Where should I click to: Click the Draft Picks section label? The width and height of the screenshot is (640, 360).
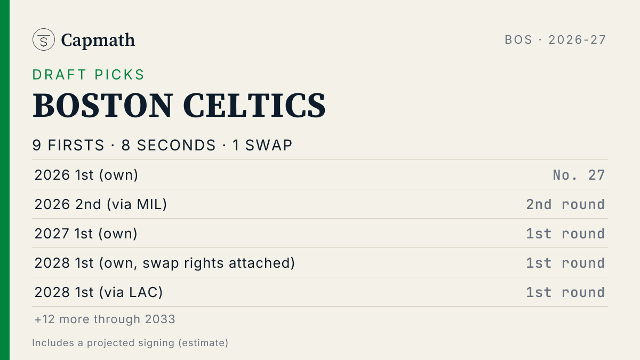(89, 75)
